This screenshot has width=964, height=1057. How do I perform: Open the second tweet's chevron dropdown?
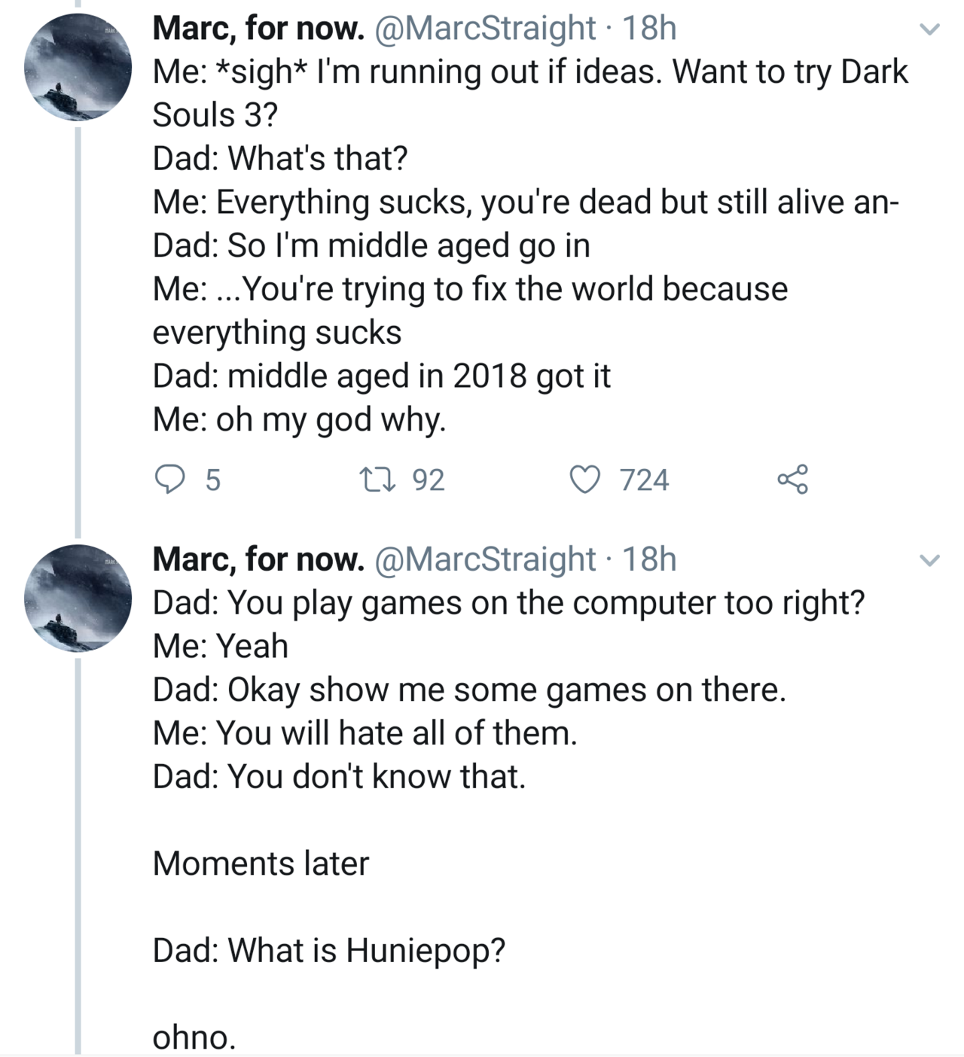click(x=930, y=561)
